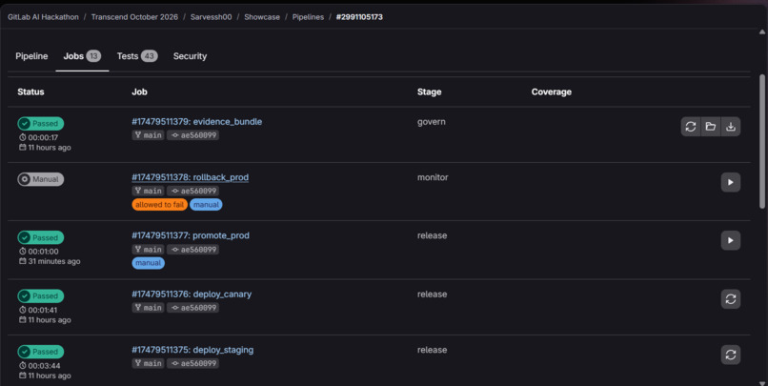
Task: Click main branch tag on rollback_prod
Action: [x=148, y=191]
